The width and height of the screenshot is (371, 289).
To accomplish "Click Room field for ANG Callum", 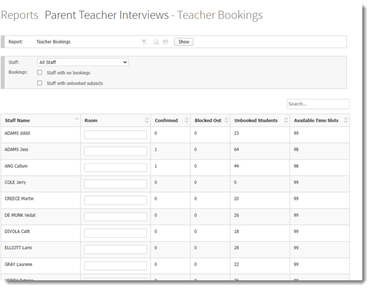I will coord(115,167).
